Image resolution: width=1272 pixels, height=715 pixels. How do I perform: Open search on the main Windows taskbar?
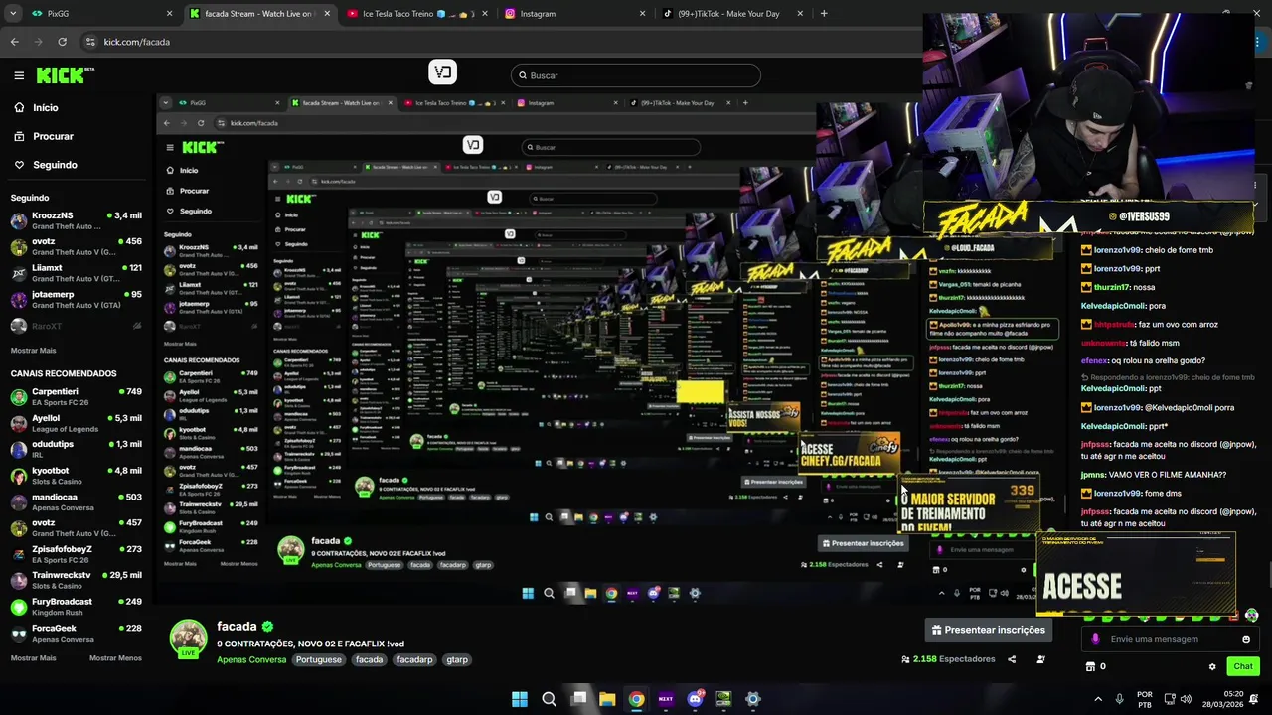tap(549, 699)
